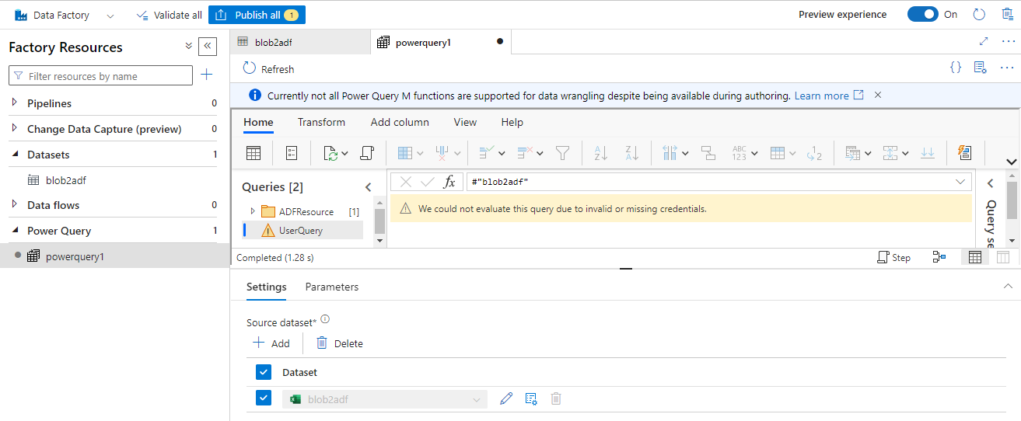1021x421 pixels.
Task: Open the View ribbon tab
Action: [x=465, y=122]
